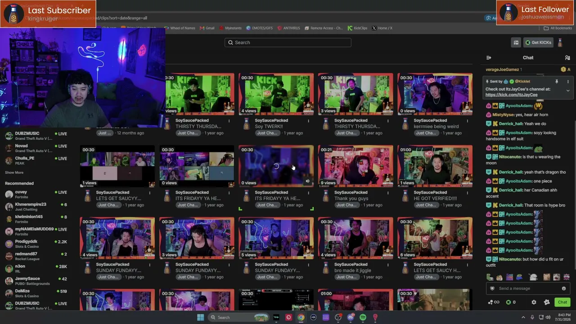Open options menu for kerrmiee being weird clip
The image size is (576, 324).
467,121
